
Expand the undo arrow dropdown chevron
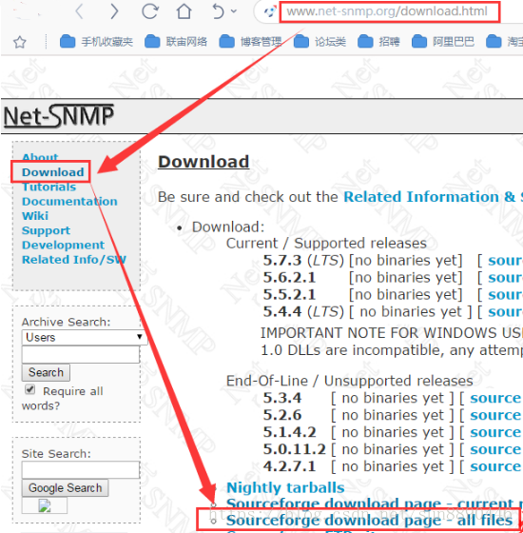(234, 11)
